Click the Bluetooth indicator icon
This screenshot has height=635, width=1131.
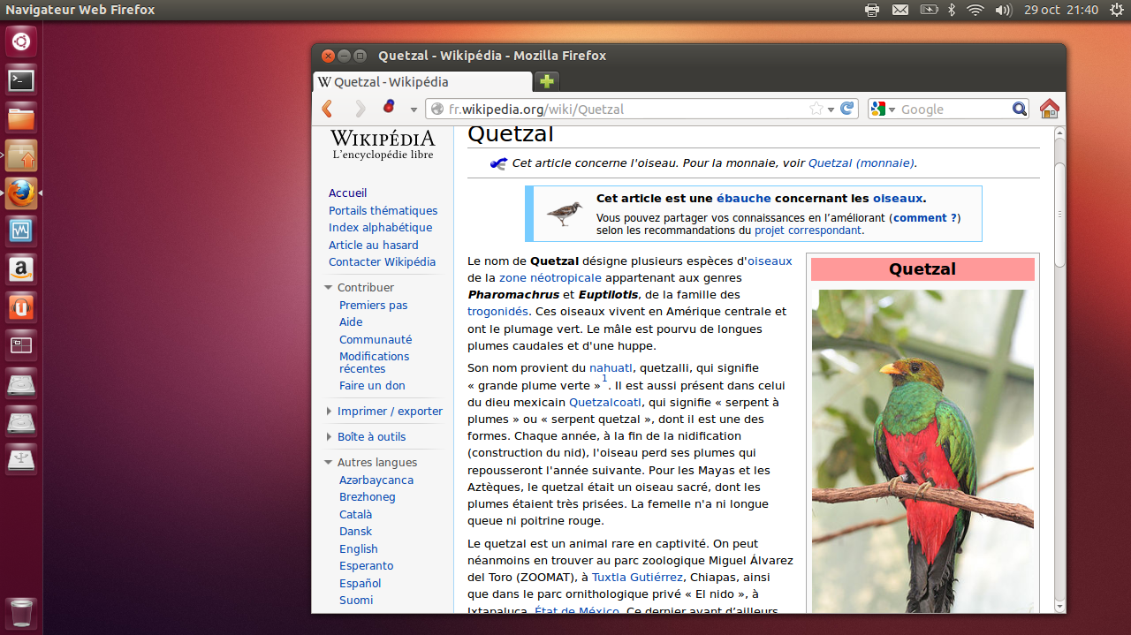tap(952, 10)
